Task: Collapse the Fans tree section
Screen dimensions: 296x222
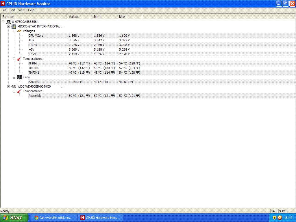Action: click(14, 77)
